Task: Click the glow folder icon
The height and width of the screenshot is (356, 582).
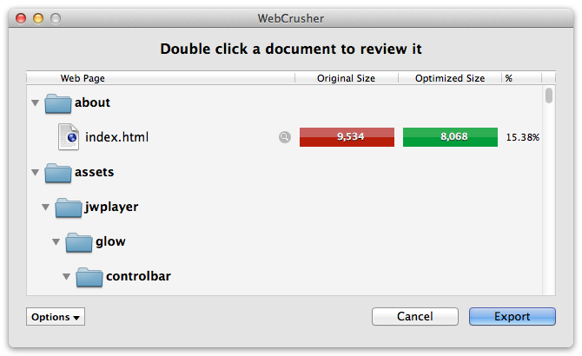Action: click(79, 242)
